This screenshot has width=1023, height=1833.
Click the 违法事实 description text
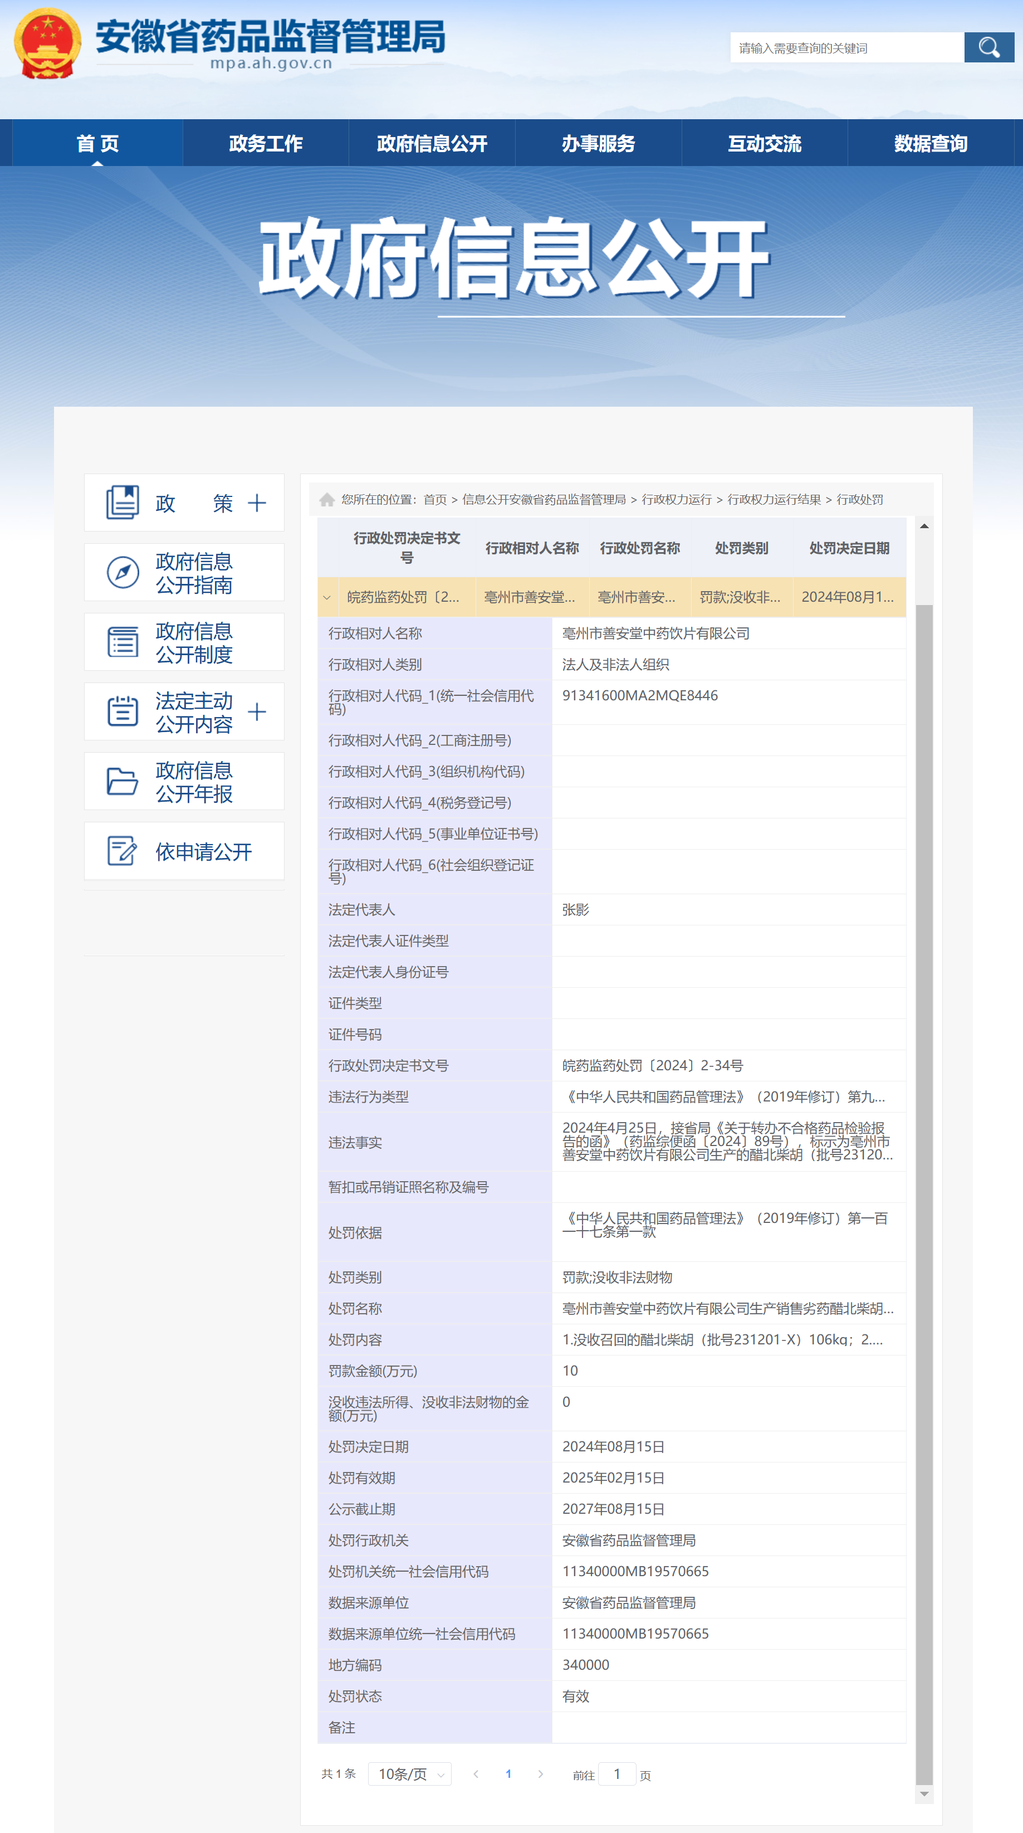pos(727,1142)
